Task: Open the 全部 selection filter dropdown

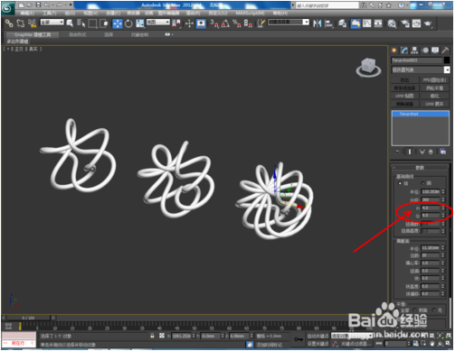Action: coord(52,22)
